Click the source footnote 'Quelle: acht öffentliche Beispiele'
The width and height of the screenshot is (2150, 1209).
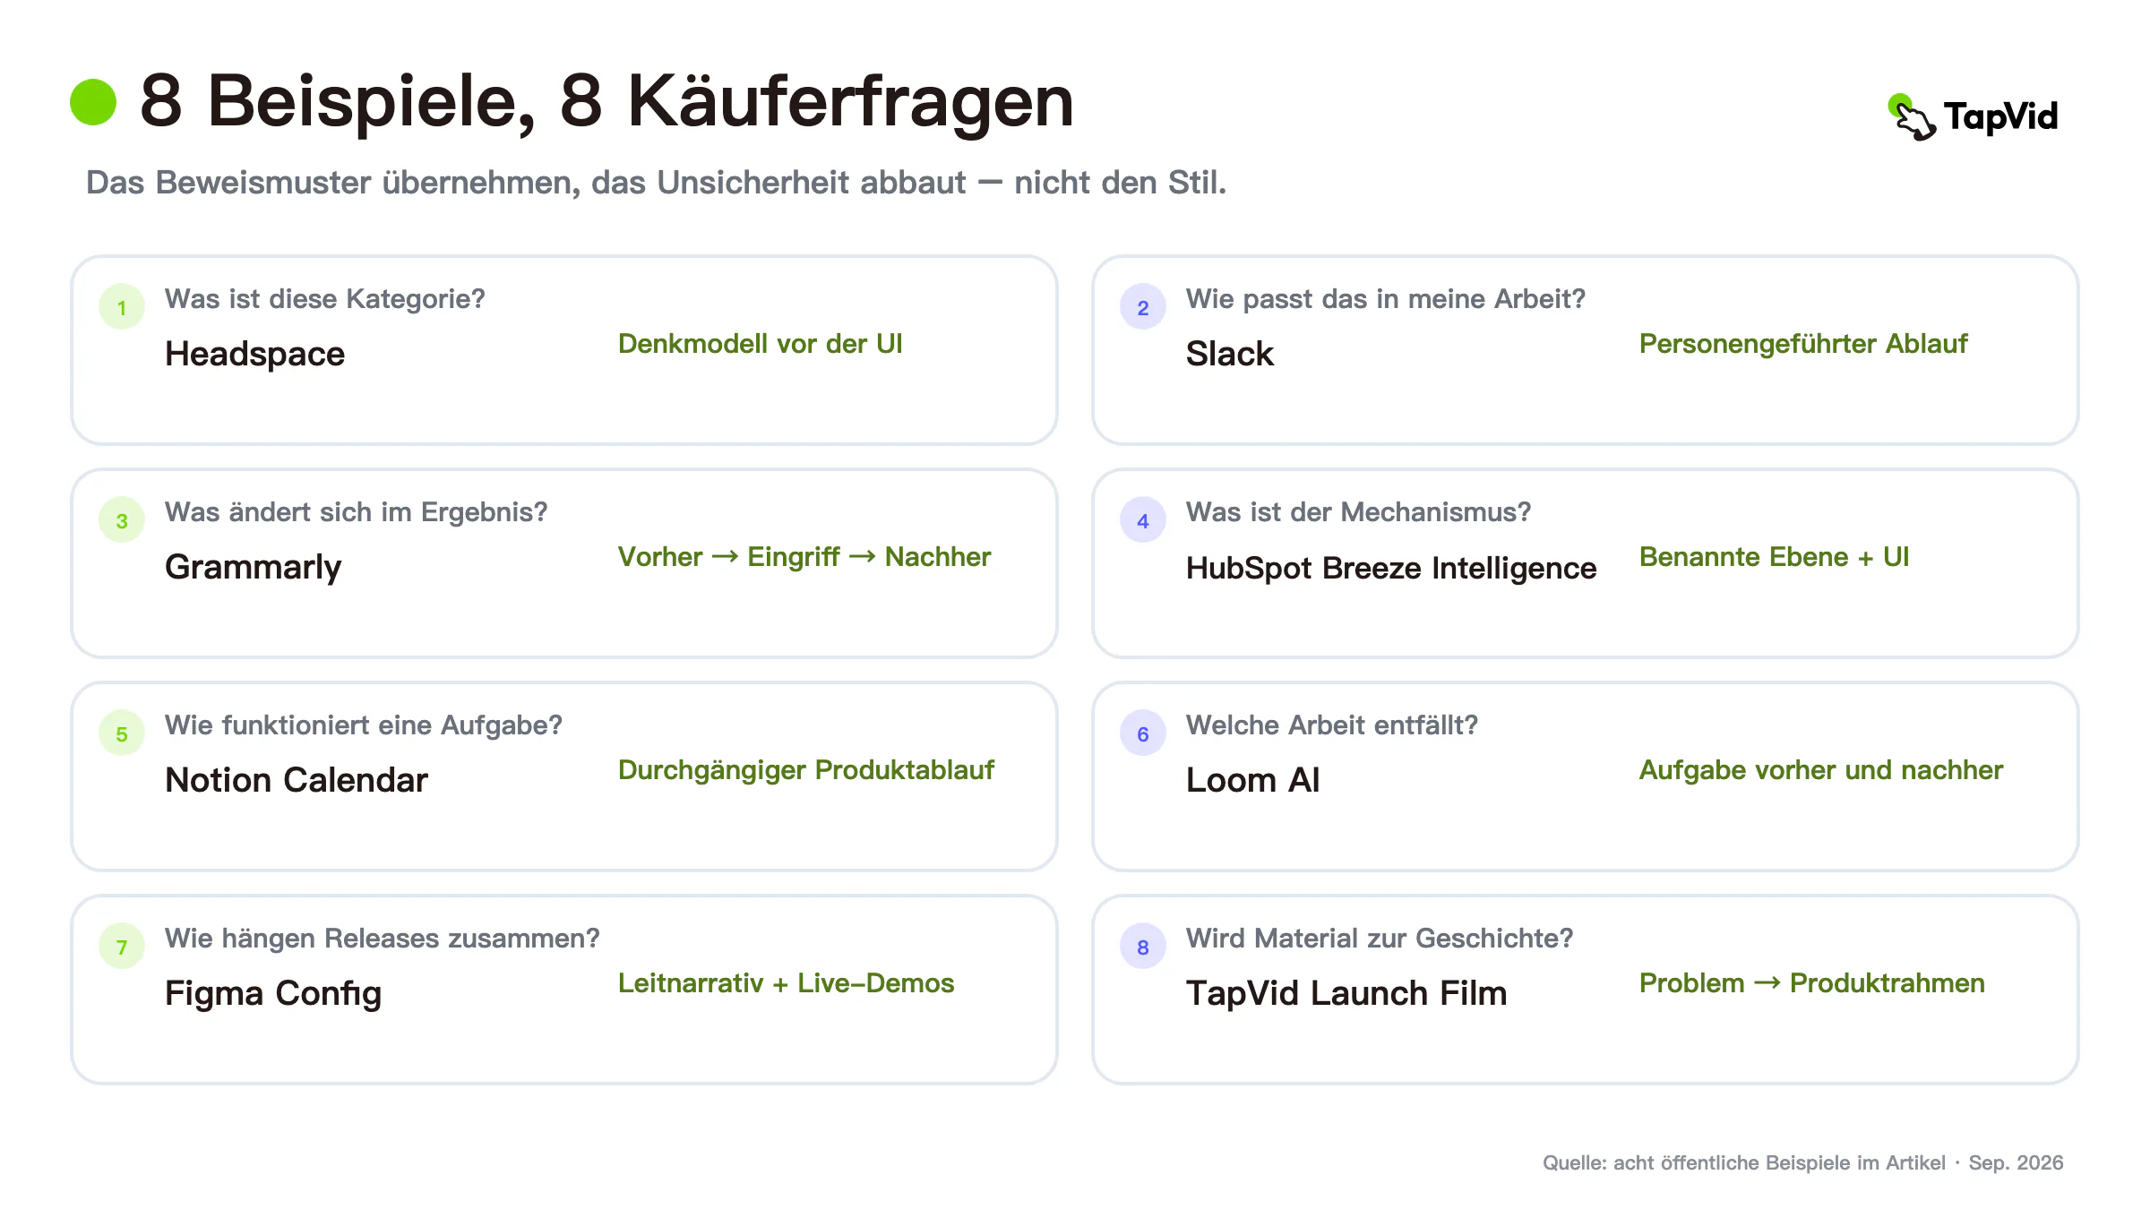pos(1802,1162)
